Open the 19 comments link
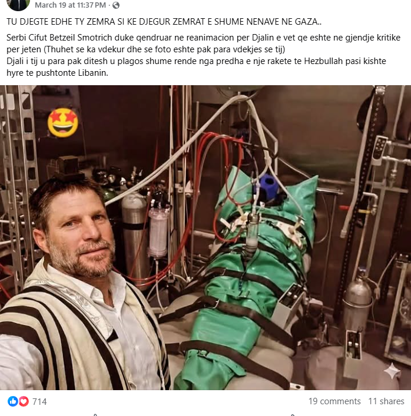 click(334, 401)
